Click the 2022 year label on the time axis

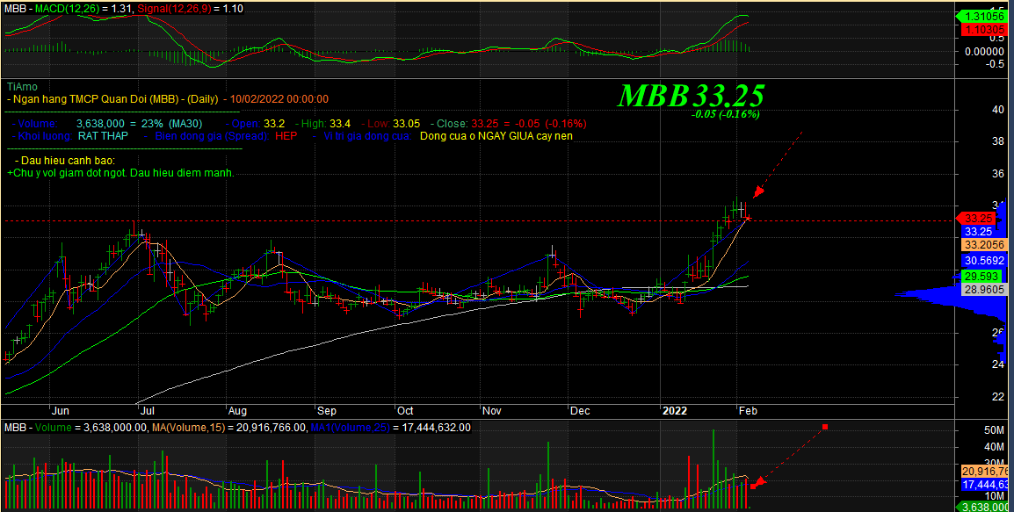pos(675,410)
